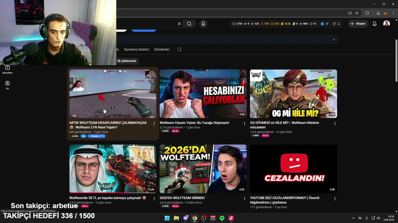Open Spotify from the taskbar

point(222,218)
